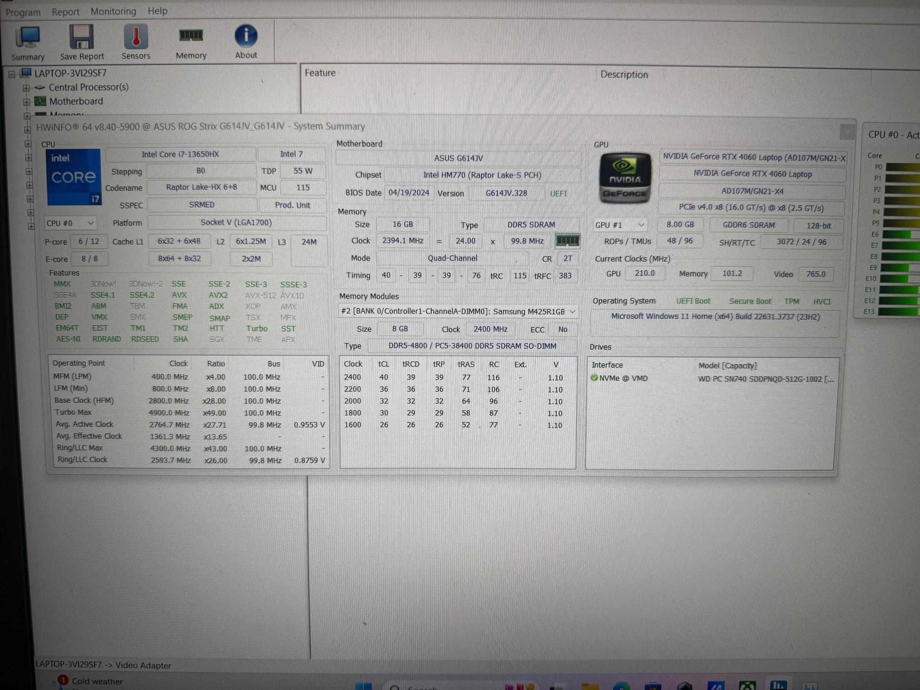Close the System Summary window
The height and width of the screenshot is (690, 920).
[x=847, y=132]
